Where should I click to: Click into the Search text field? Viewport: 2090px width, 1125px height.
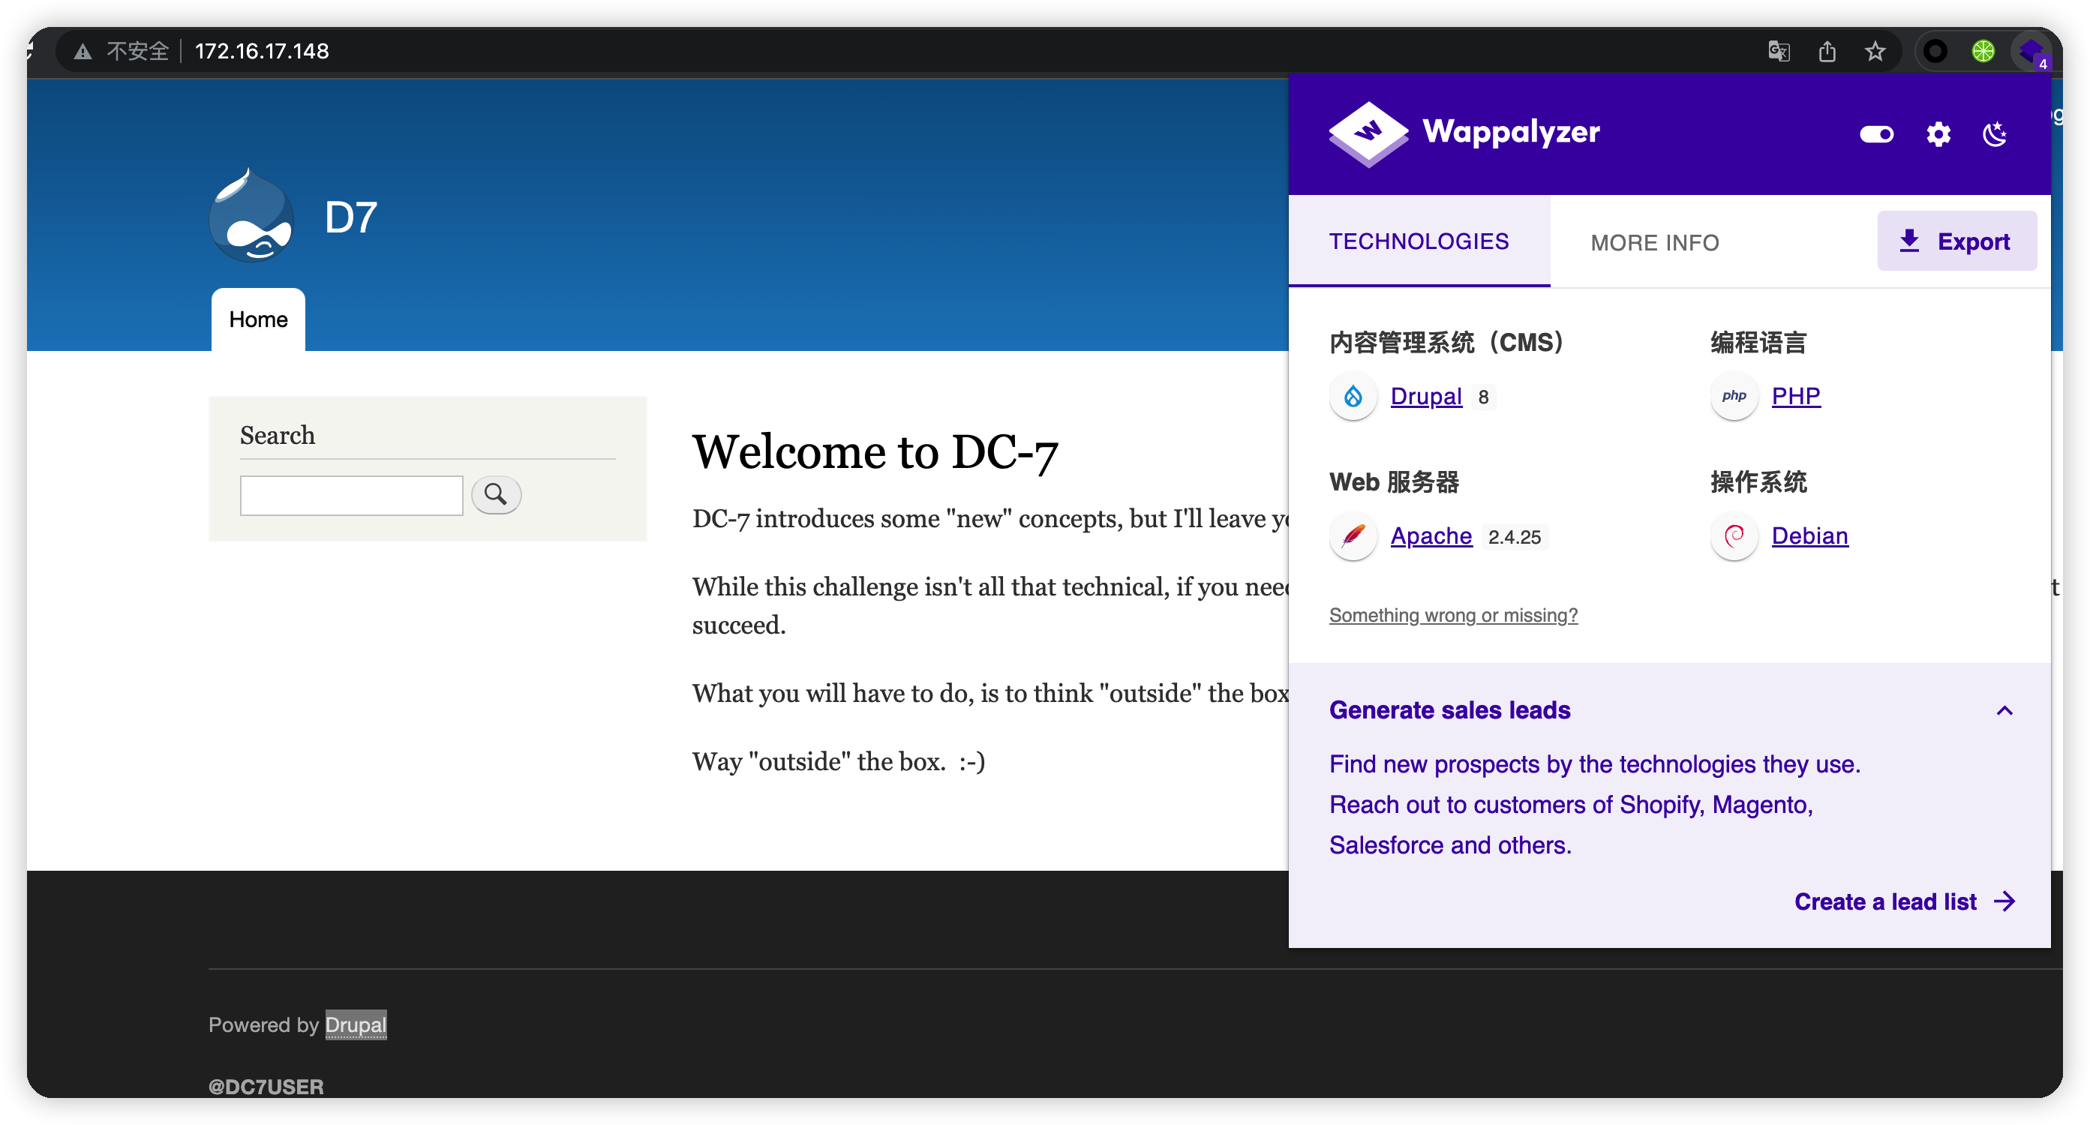click(x=351, y=496)
